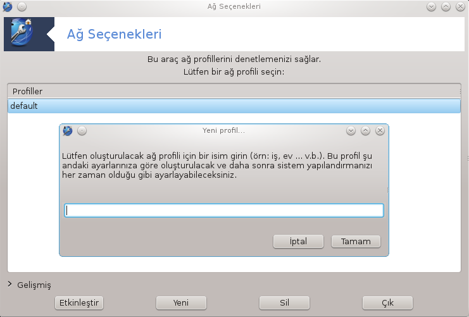469x317 pixels.
Task: Click the round pin button in main title bar
Action: pos(22,6)
